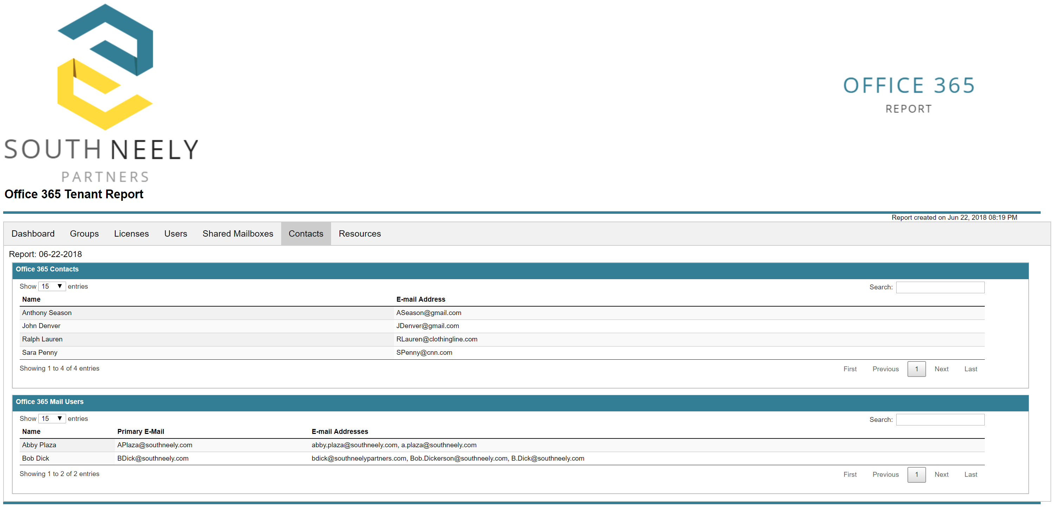The height and width of the screenshot is (513, 1054).
Task: Click Bob Dick's e-mail addresses list
Action: click(x=448, y=458)
